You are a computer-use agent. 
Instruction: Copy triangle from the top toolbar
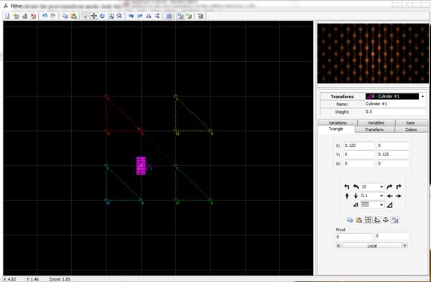[x=65, y=16]
